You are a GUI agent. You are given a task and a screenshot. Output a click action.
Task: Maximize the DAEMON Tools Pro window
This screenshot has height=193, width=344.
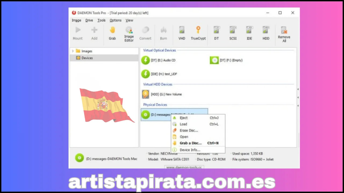click(x=280, y=13)
